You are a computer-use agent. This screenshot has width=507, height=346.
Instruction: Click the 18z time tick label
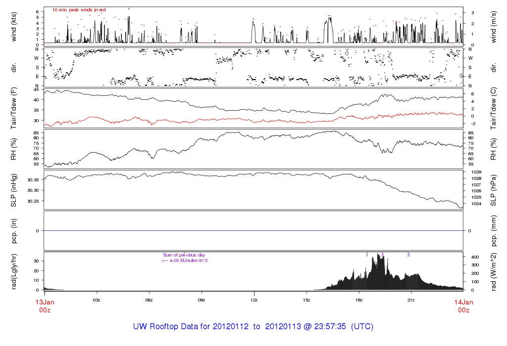(358, 300)
